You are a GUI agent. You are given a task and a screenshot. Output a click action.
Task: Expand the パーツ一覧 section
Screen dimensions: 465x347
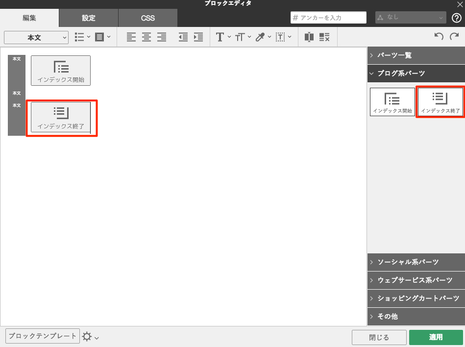click(x=416, y=55)
